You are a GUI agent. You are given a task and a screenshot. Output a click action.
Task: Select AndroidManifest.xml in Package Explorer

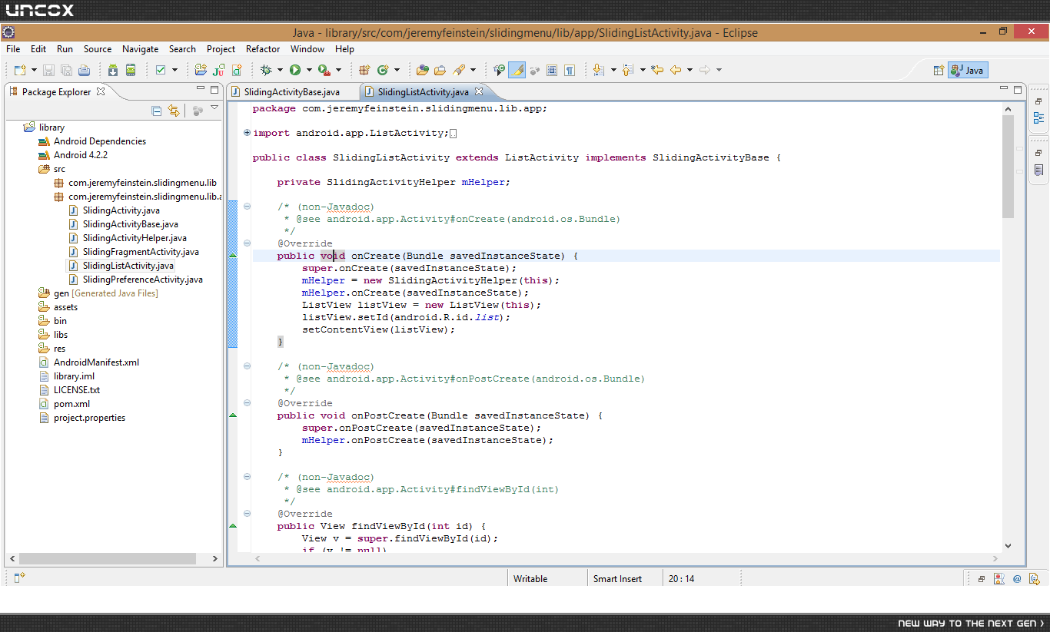96,362
